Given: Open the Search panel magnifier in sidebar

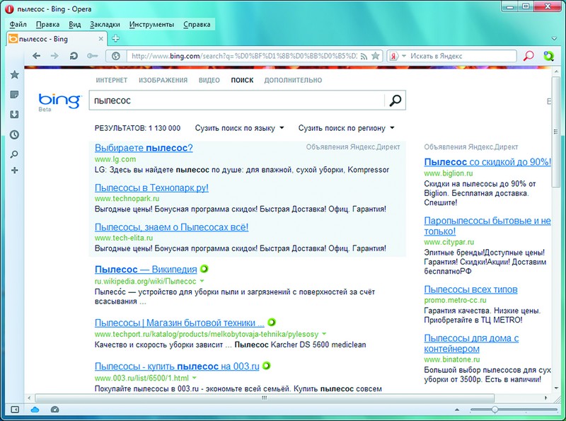Looking at the screenshot, I should point(14,154).
